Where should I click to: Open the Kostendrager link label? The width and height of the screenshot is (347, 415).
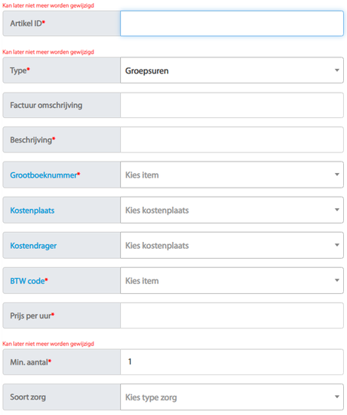coord(34,246)
